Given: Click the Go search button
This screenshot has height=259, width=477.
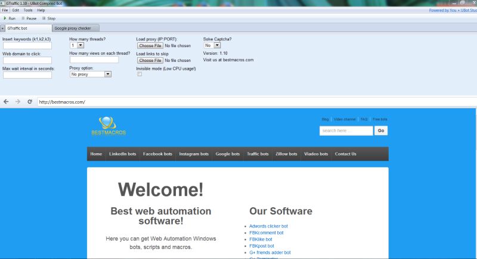Looking at the screenshot, I should click(x=381, y=130).
